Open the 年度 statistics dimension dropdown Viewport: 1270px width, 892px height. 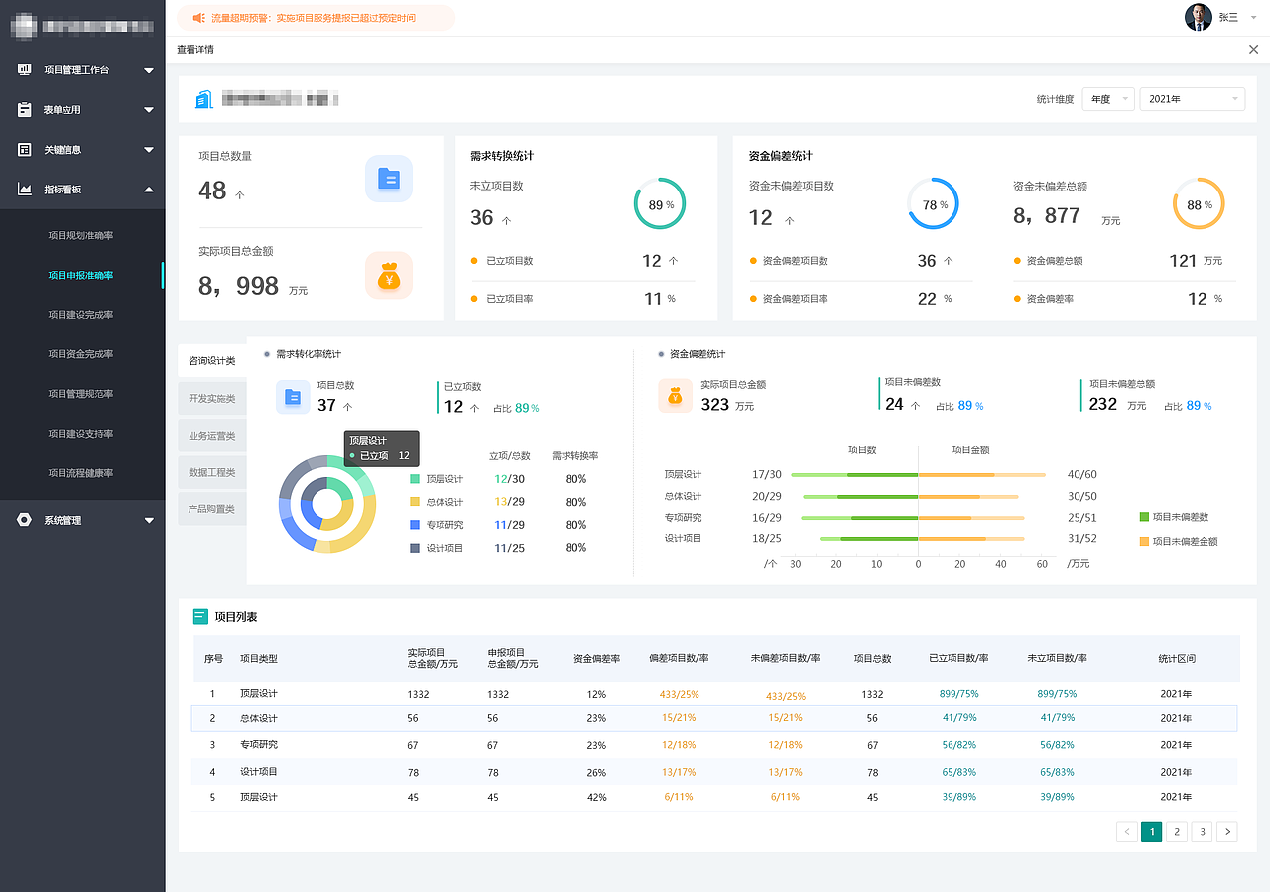click(x=1108, y=99)
